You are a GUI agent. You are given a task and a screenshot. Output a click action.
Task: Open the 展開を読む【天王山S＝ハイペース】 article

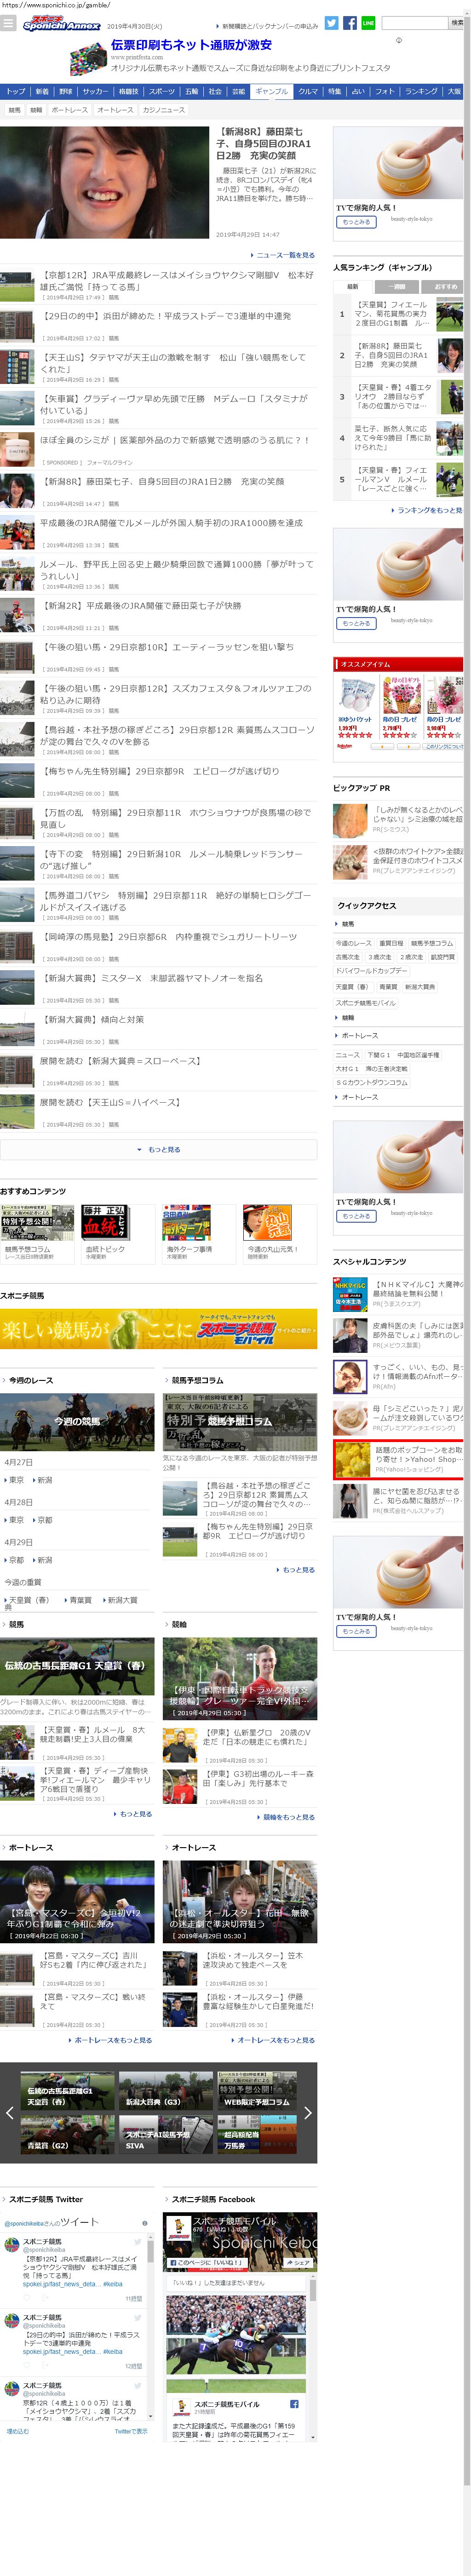click(x=110, y=1102)
